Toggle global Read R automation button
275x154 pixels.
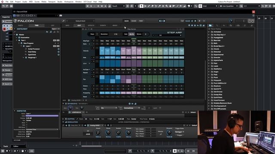point(98,6)
